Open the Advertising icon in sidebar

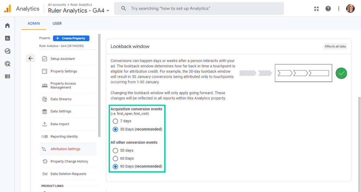tap(7, 64)
